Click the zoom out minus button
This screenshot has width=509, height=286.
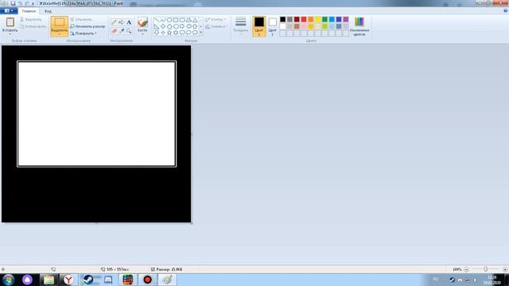tap(466, 269)
